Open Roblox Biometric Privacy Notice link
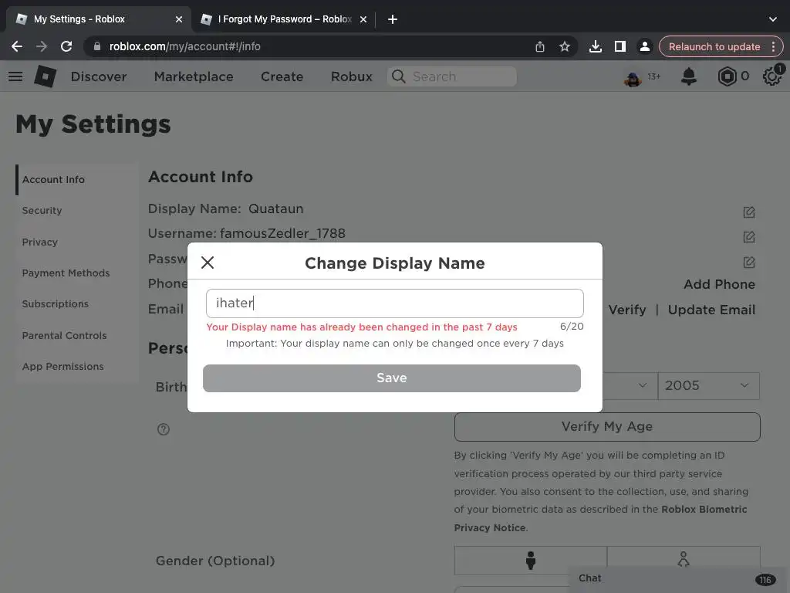Image resolution: width=790 pixels, height=593 pixels. click(600, 518)
